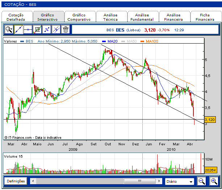Click the 2026K volume label
This screenshot has width=222, height=190.
[x=211, y=170]
